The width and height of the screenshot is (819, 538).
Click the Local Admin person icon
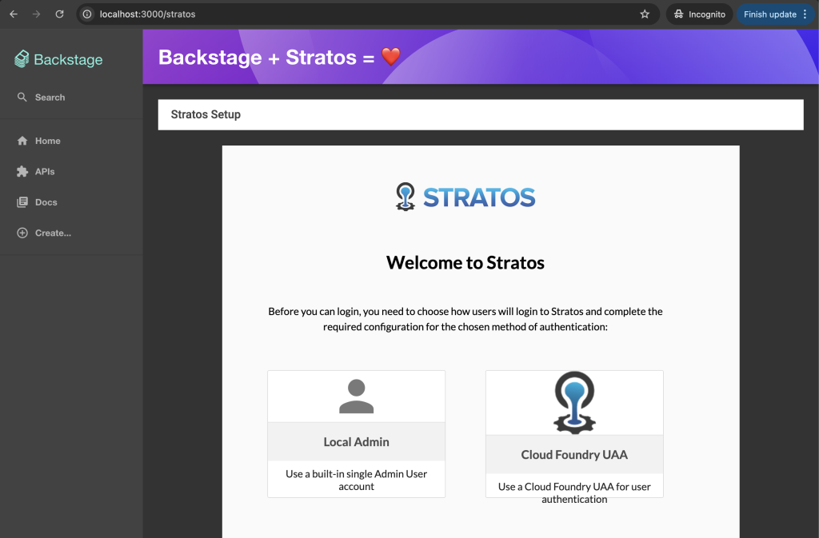(356, 396)
